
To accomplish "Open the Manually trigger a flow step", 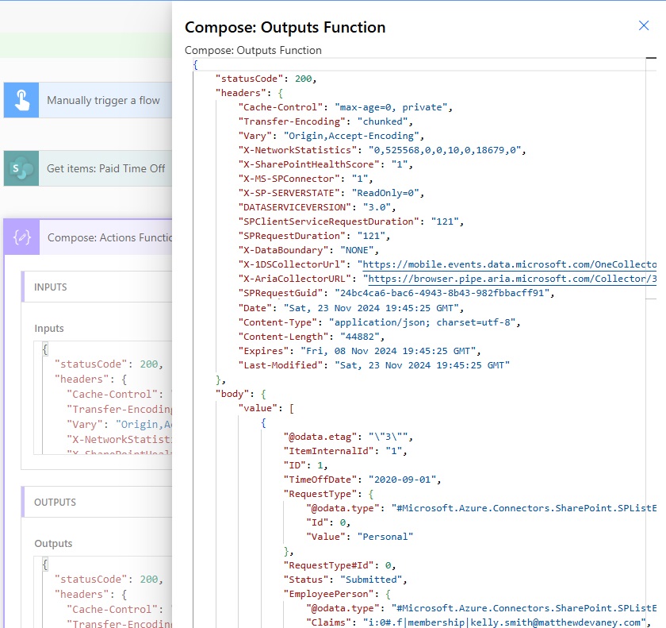I will point(103,100).
